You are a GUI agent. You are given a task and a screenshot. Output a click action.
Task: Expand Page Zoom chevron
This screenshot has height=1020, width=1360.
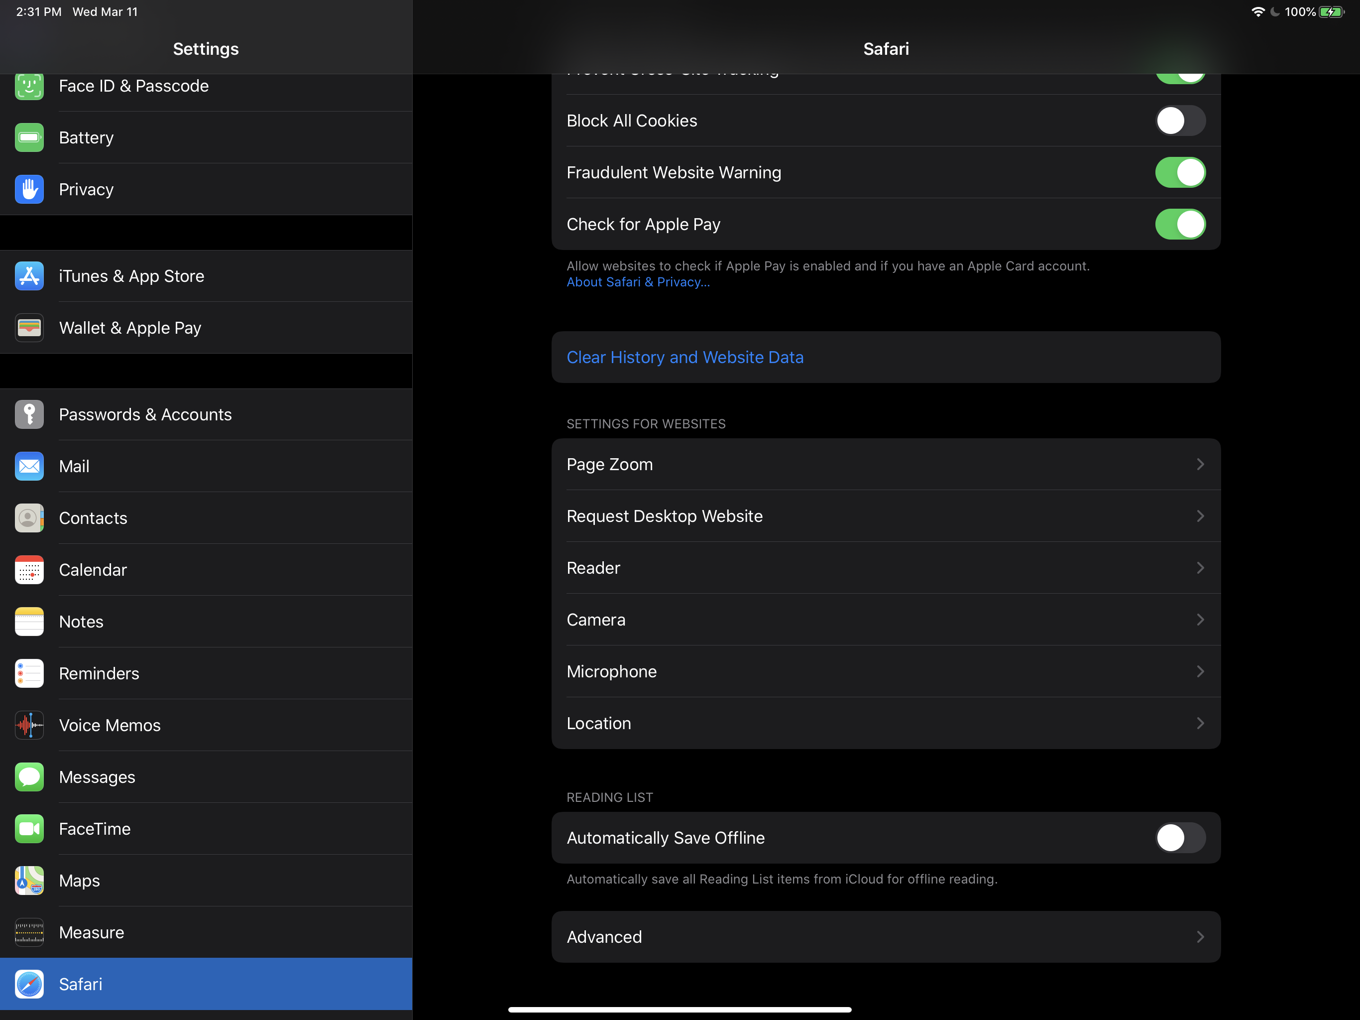tap(1200, 464)
